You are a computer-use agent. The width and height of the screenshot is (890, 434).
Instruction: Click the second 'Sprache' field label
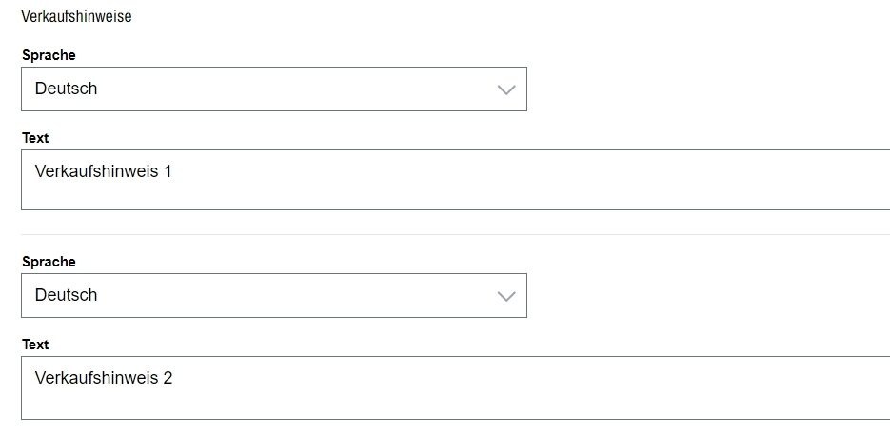click(x=49, y=262)
